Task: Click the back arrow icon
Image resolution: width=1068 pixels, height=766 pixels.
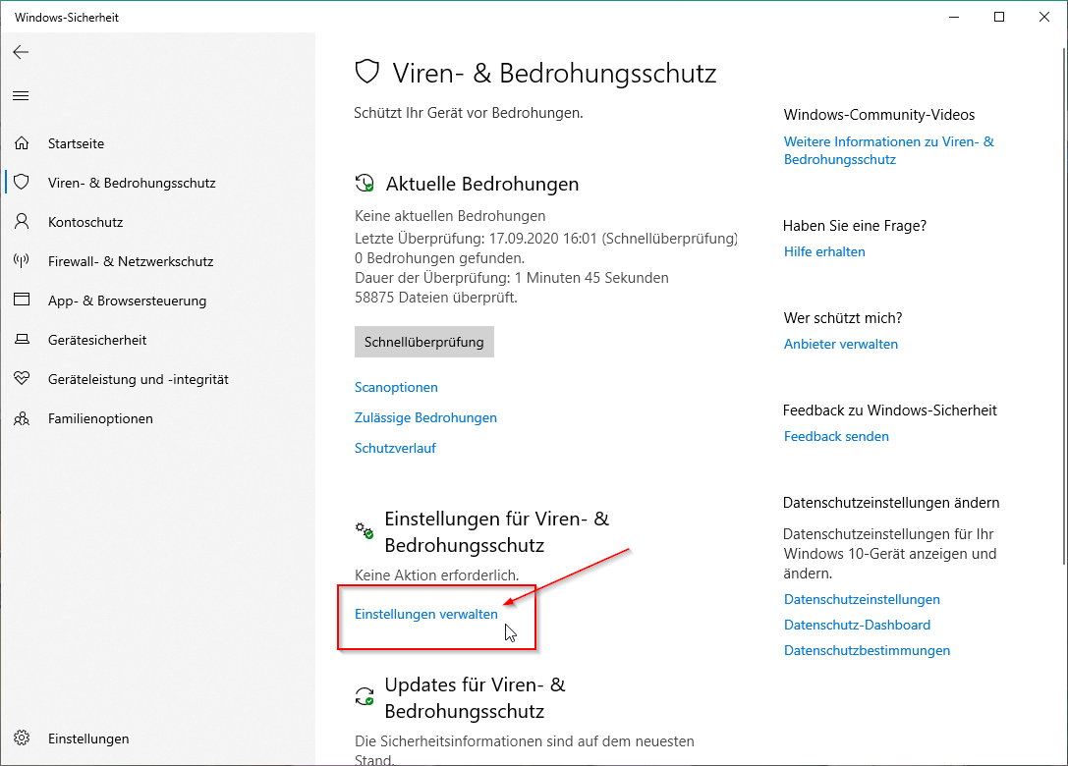Action: pyautogui.click(x=21, y=52)
